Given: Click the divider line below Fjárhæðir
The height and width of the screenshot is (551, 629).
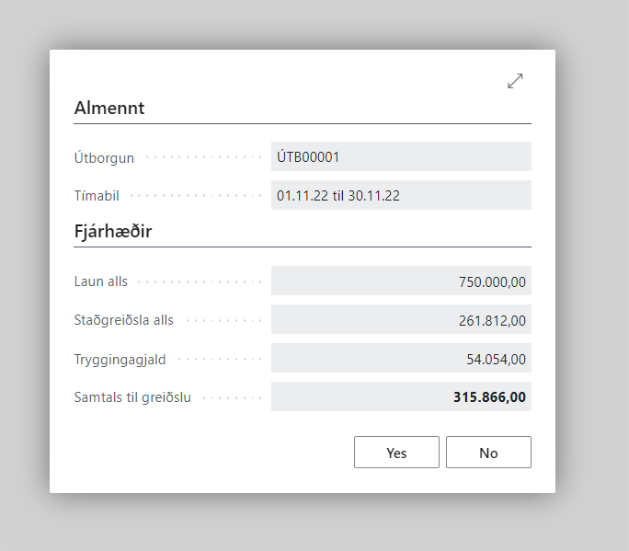Looking at the screenshot, I should point(303,247).
